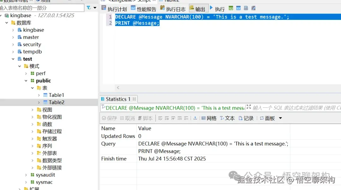
Task: Expand the perf schema
Action: (x=26, y=74)
